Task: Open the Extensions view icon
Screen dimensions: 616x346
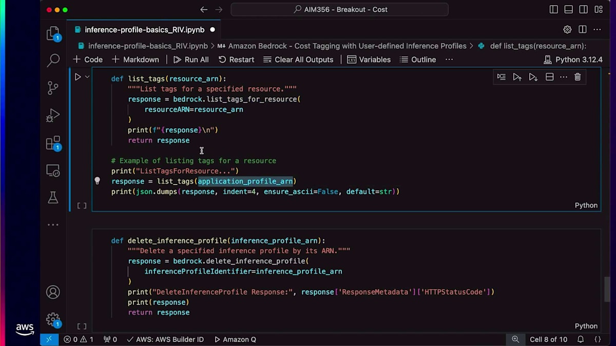Action: 53,143
